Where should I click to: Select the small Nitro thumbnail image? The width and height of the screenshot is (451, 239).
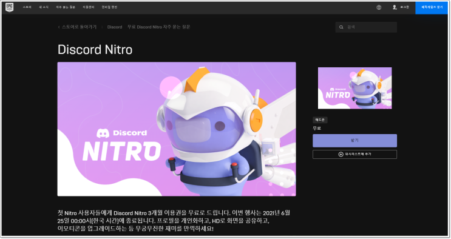354,88
